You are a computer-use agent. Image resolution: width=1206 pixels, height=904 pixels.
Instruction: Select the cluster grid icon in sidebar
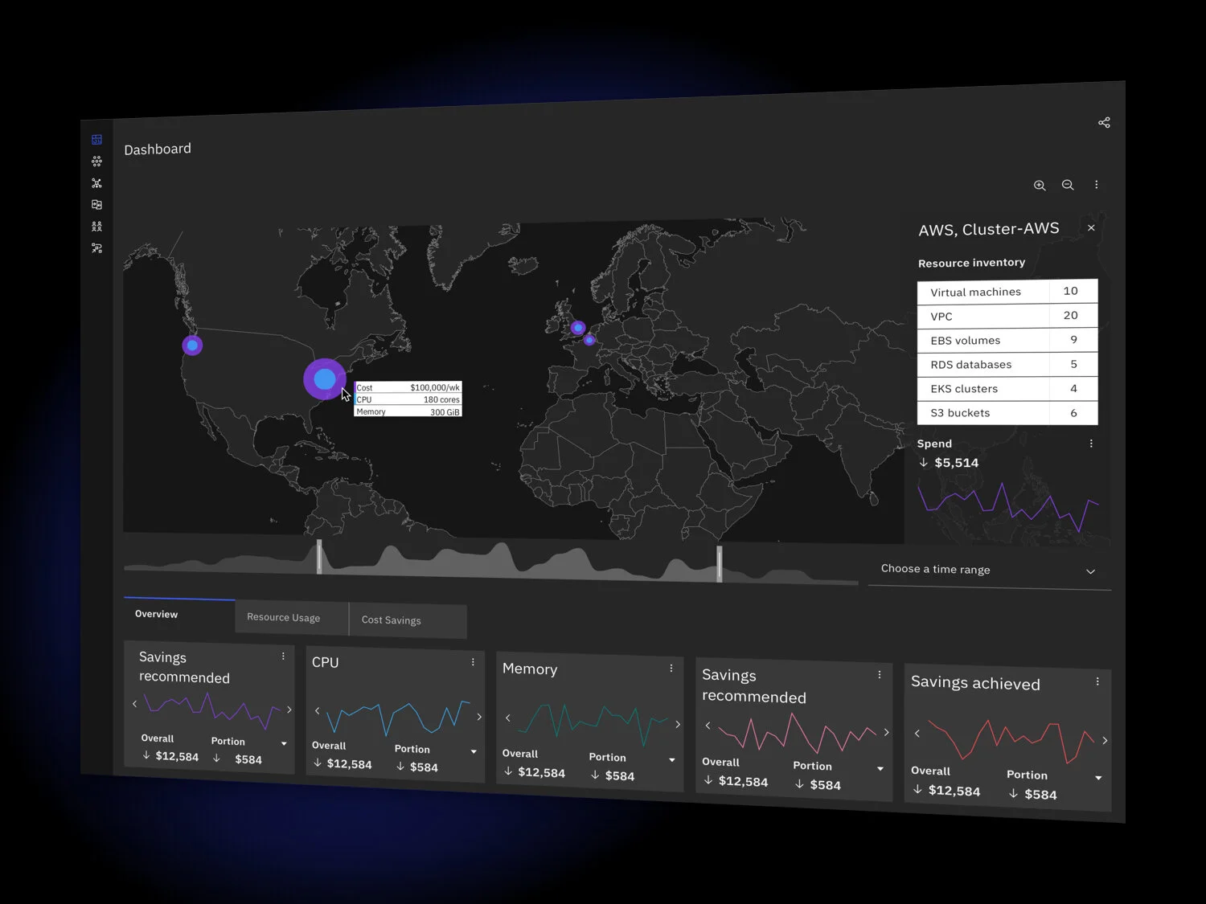click(96, 161)
